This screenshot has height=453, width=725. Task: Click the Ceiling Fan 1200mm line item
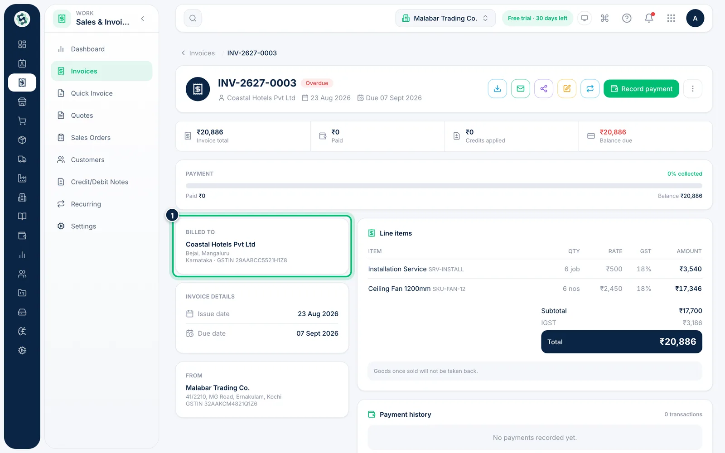tap(535, 289)
